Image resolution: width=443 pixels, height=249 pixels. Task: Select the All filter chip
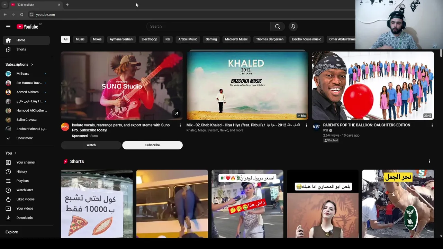65,39
